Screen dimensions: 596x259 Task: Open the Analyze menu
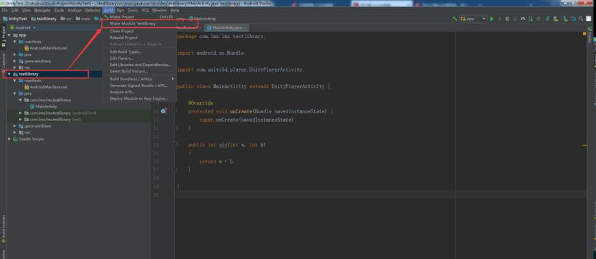[x=74, y=10]
